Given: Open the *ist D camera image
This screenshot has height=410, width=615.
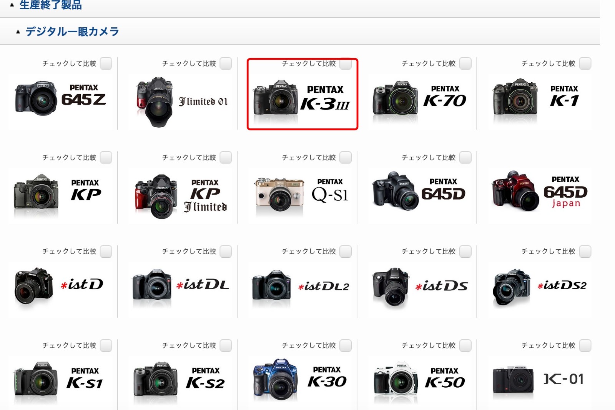Looking at the screenshot, I should tap(34, 285).
